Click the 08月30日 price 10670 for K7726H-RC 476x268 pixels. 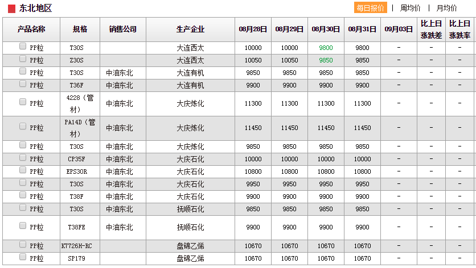(x=326, y=246)
